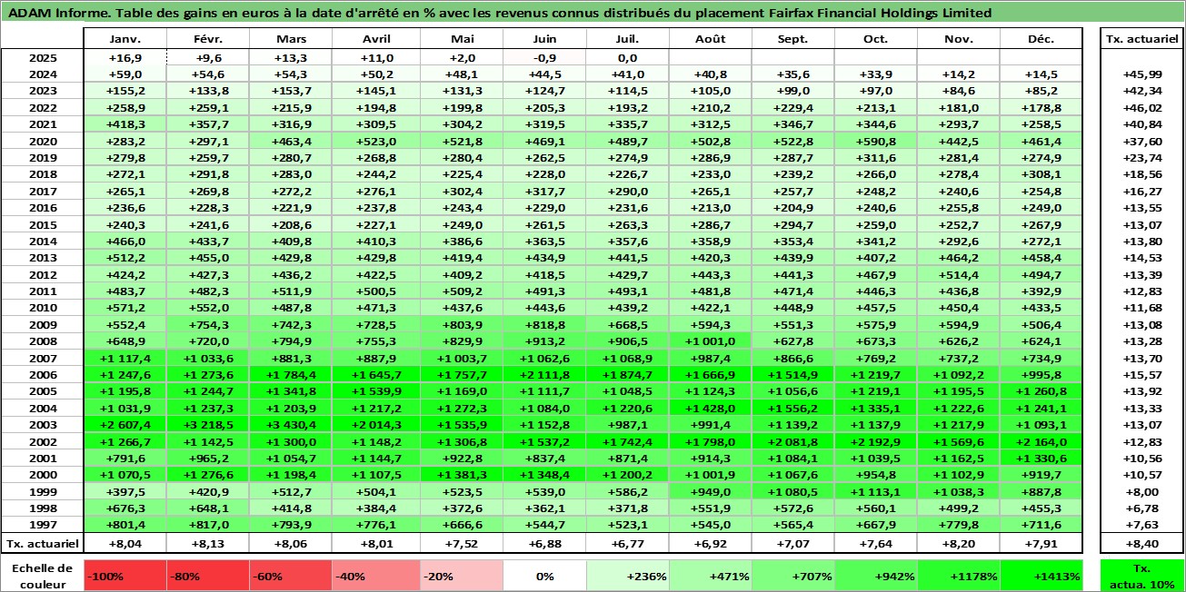This screenshot has width=1186, height=592.
Task: Select the 0,0 cell for July 2025
Action: [x=625, y=57]
